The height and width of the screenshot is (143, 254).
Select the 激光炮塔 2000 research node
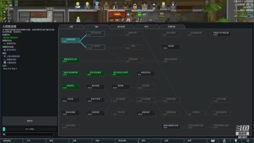(96, 87)
